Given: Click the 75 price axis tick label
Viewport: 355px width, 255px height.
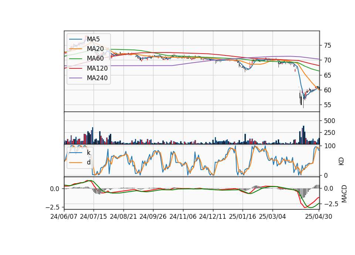Looking at the screenshot, I should click(x=327, y=45).
